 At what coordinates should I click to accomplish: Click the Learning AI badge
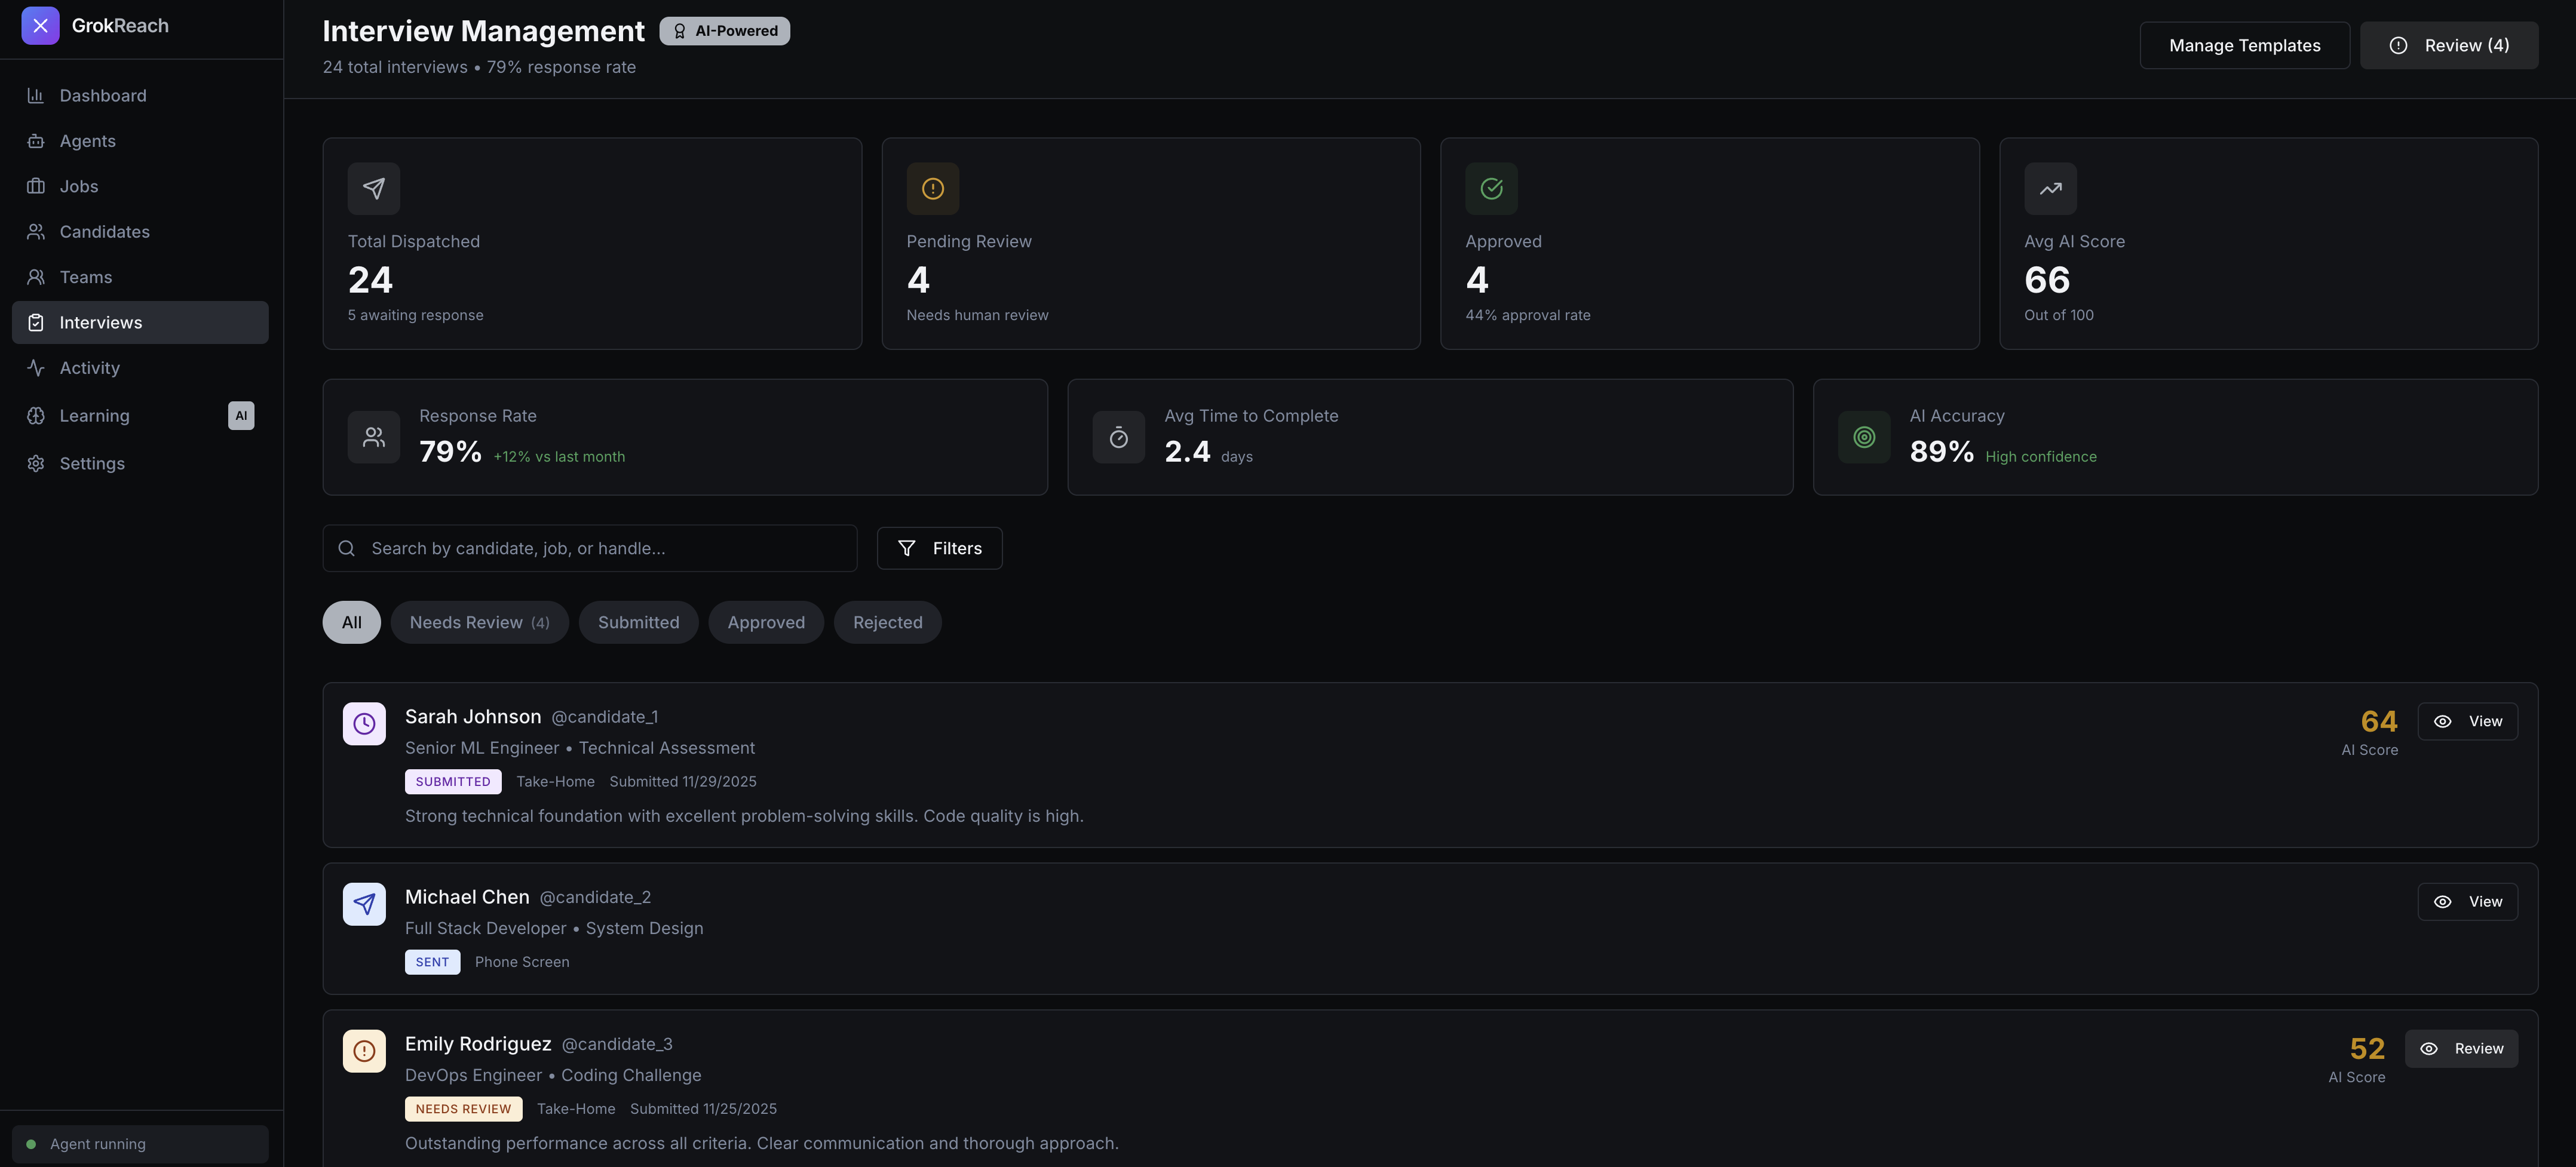[241, 416]
